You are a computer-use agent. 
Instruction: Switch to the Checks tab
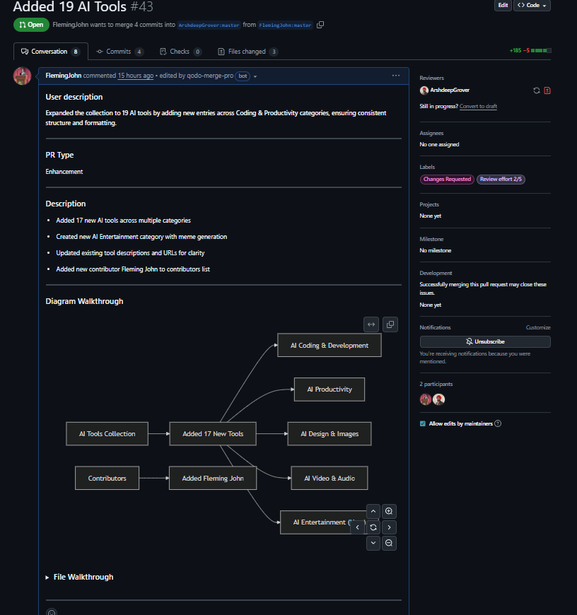click(x=180, y=52)
